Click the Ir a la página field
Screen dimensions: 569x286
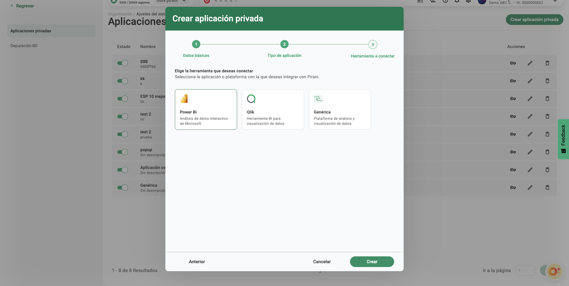[x=525, y=270]
